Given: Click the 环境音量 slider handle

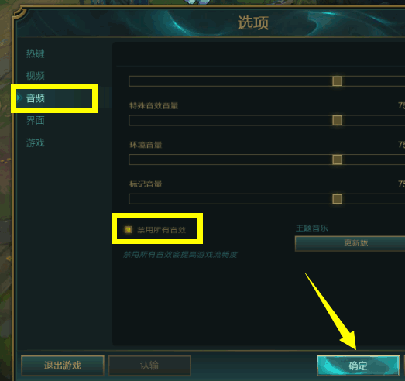Looking at the screenshot, I should click(x=337, y=160).
